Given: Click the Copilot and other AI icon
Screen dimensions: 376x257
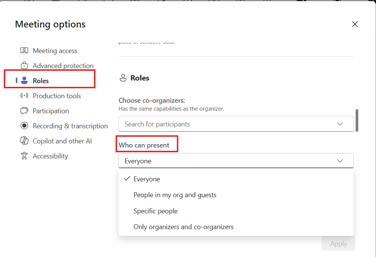Looking at the screenshot, I should click(25, 141).
